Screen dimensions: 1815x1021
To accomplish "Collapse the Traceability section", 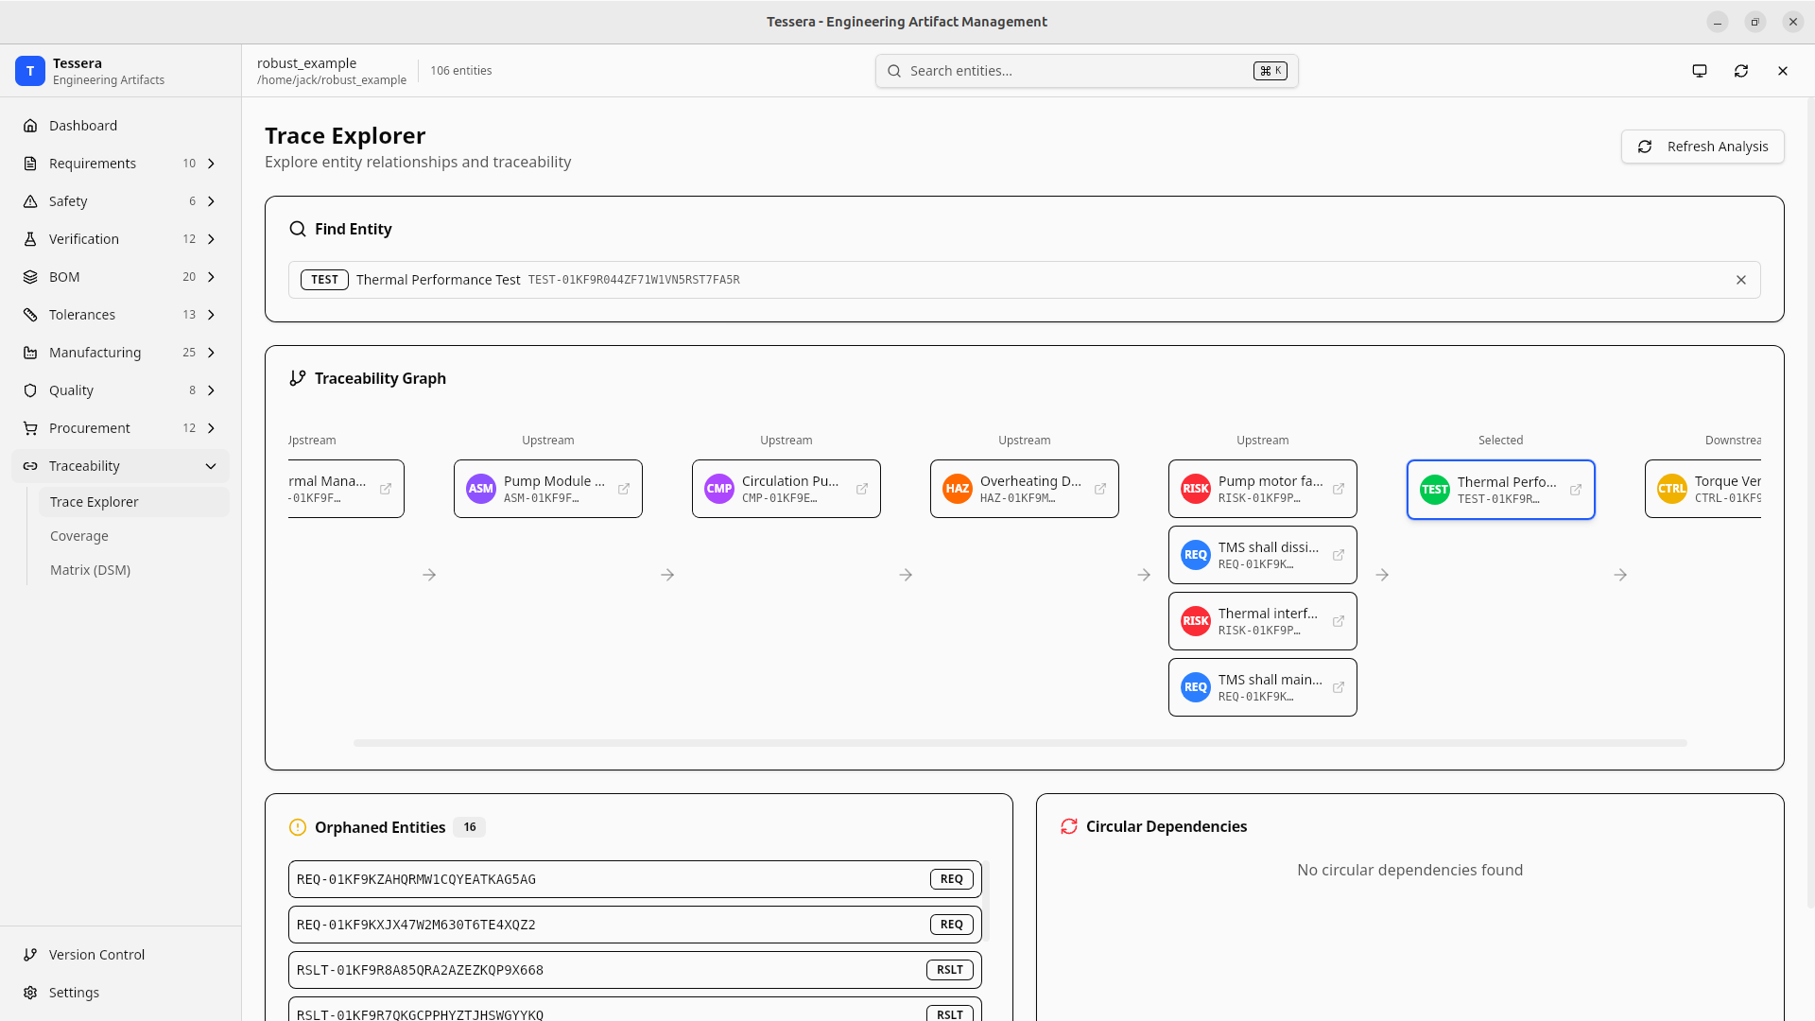I will [211, 466].
